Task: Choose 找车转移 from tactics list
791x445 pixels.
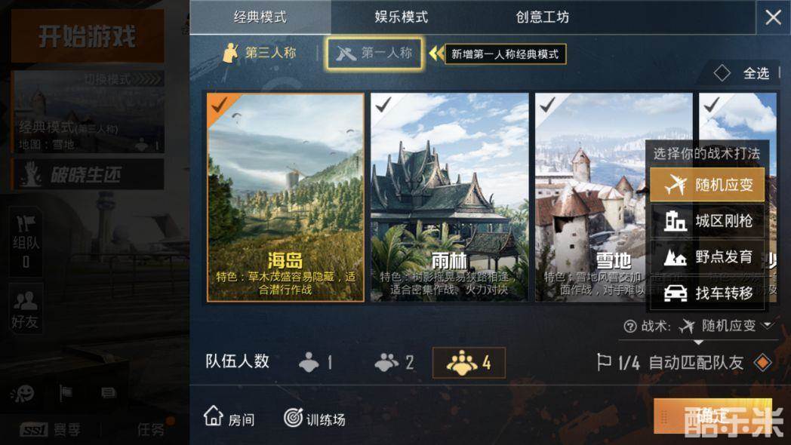Action: pos(707,293)
